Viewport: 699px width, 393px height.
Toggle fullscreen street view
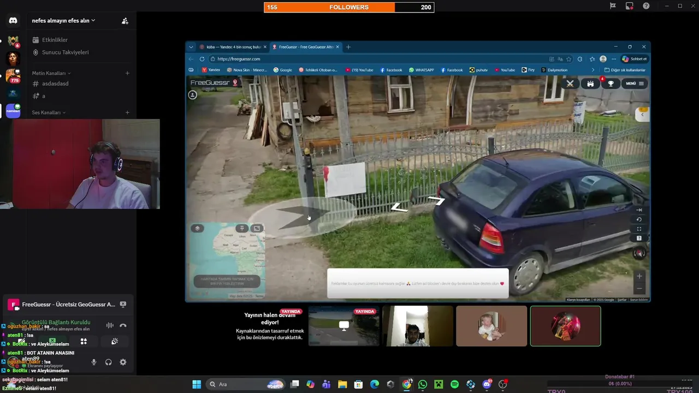point(639,229)
